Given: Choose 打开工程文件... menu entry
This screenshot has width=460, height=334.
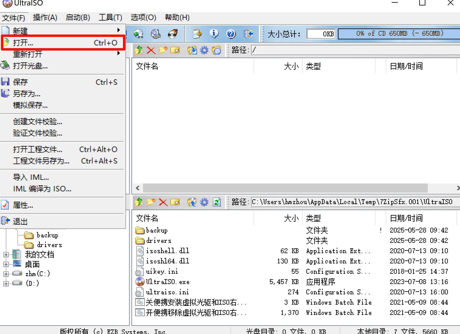Looking at the screenshot, I should [x=63, y=149].
